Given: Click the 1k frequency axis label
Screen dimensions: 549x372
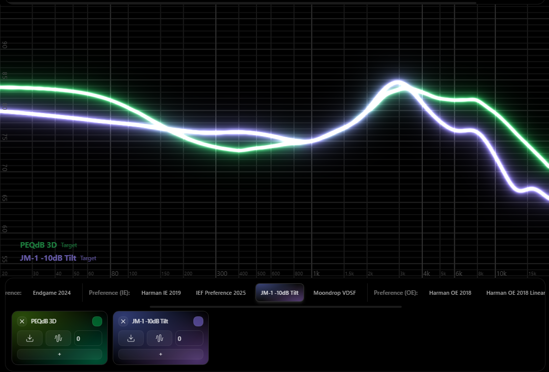Looking at the screenshot, I should (316, 274).
